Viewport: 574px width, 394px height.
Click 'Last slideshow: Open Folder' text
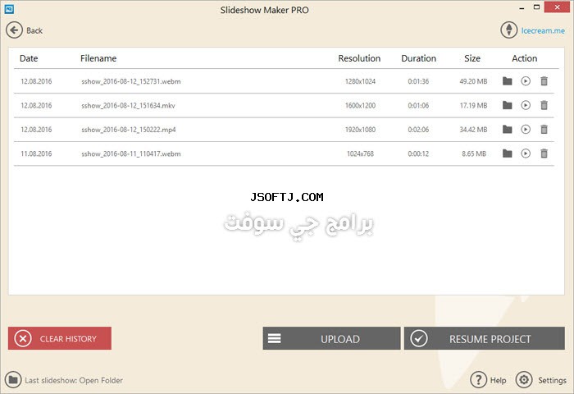pos(74,380)
